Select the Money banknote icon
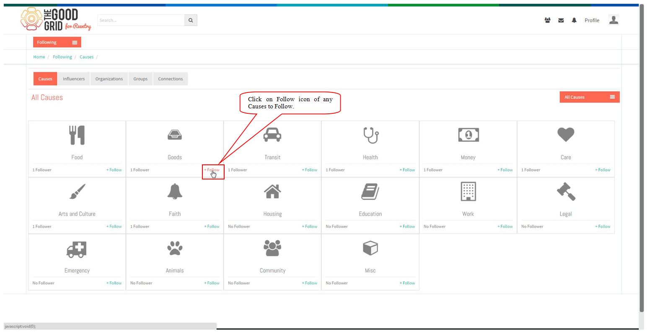 (x=468, y=135)
